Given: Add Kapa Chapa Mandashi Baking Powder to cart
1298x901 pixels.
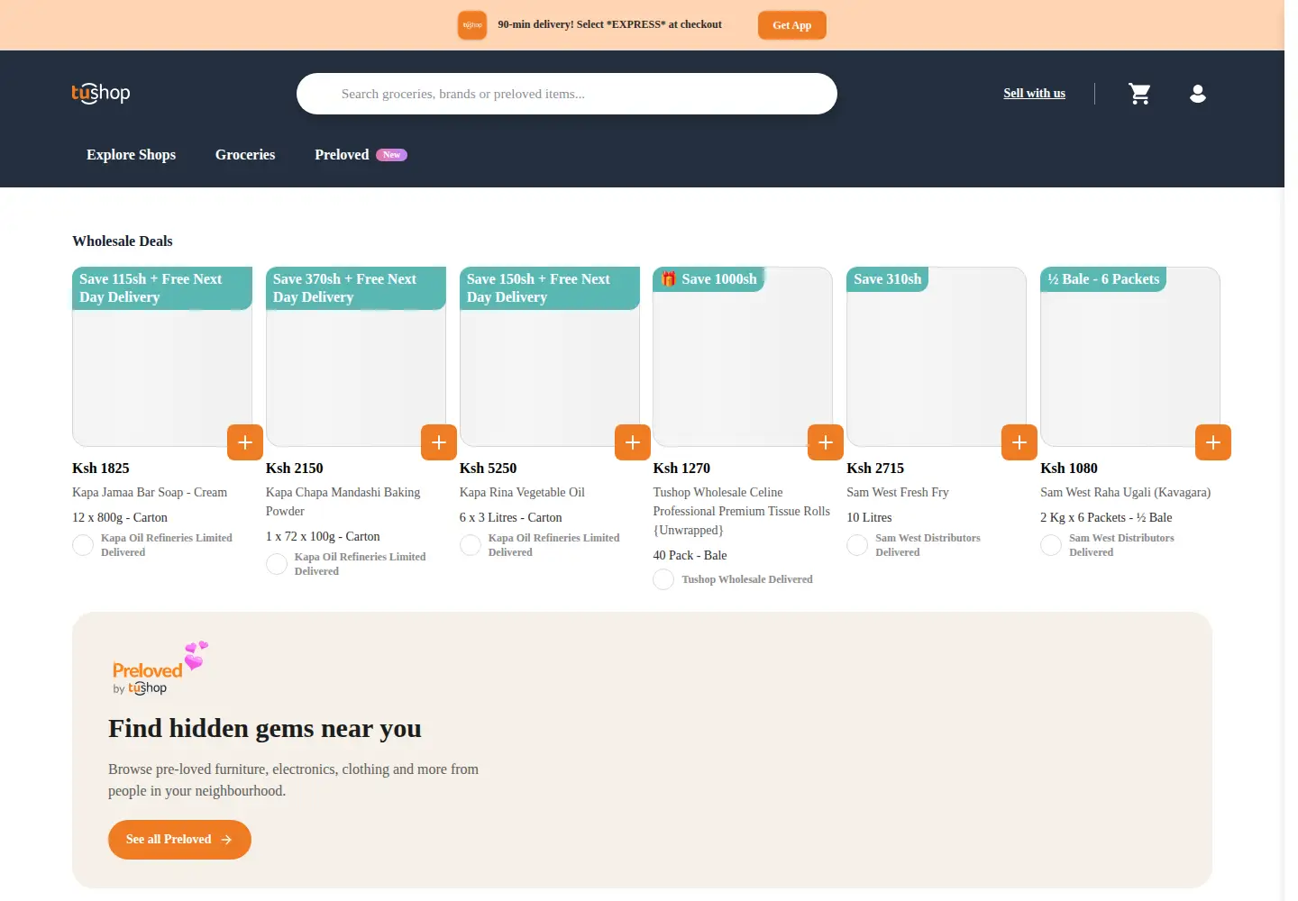Looking at the screenshot, I should (439, 442).
